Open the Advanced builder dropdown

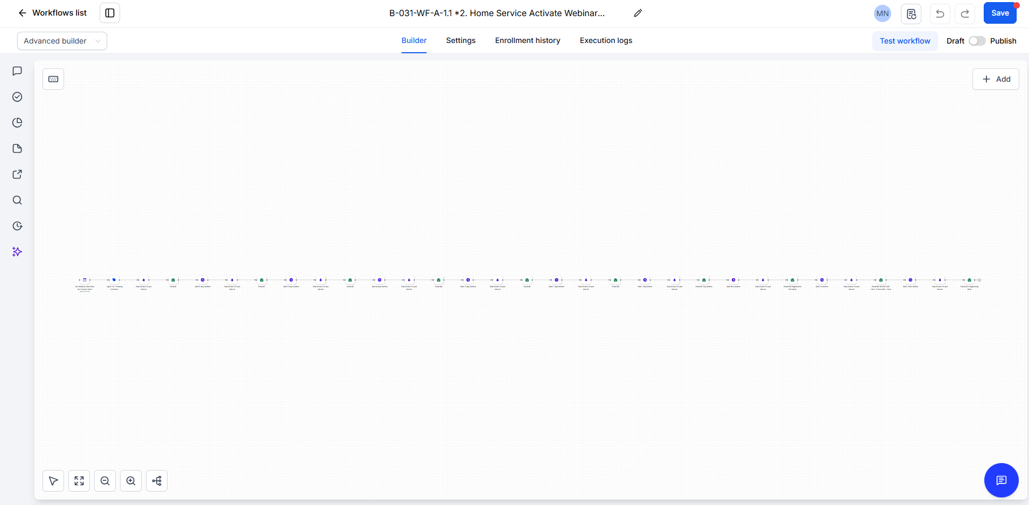coord(62,41)
